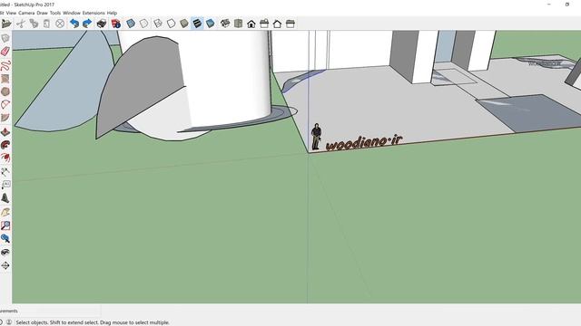Select the Section Plane tool
581x326 pixels.
coord(5,265)
